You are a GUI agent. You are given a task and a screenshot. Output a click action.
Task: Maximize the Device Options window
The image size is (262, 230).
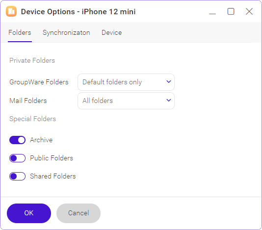[x=231, y=12]
